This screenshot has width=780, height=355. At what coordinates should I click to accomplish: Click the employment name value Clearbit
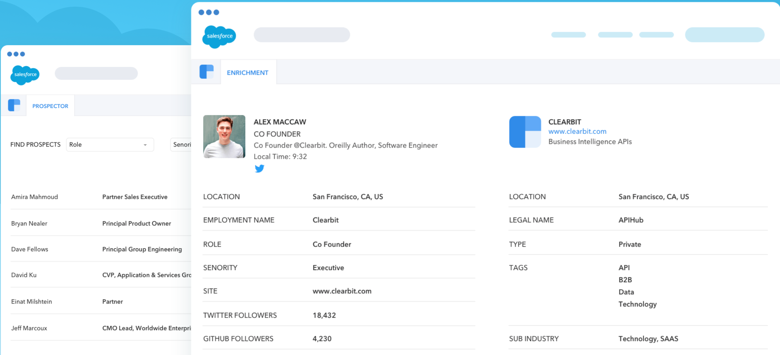pos(326,220)
